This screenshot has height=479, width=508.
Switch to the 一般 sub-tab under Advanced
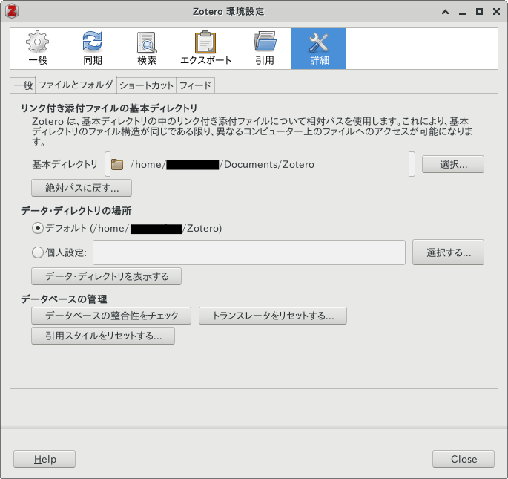[x=23, y=85]
